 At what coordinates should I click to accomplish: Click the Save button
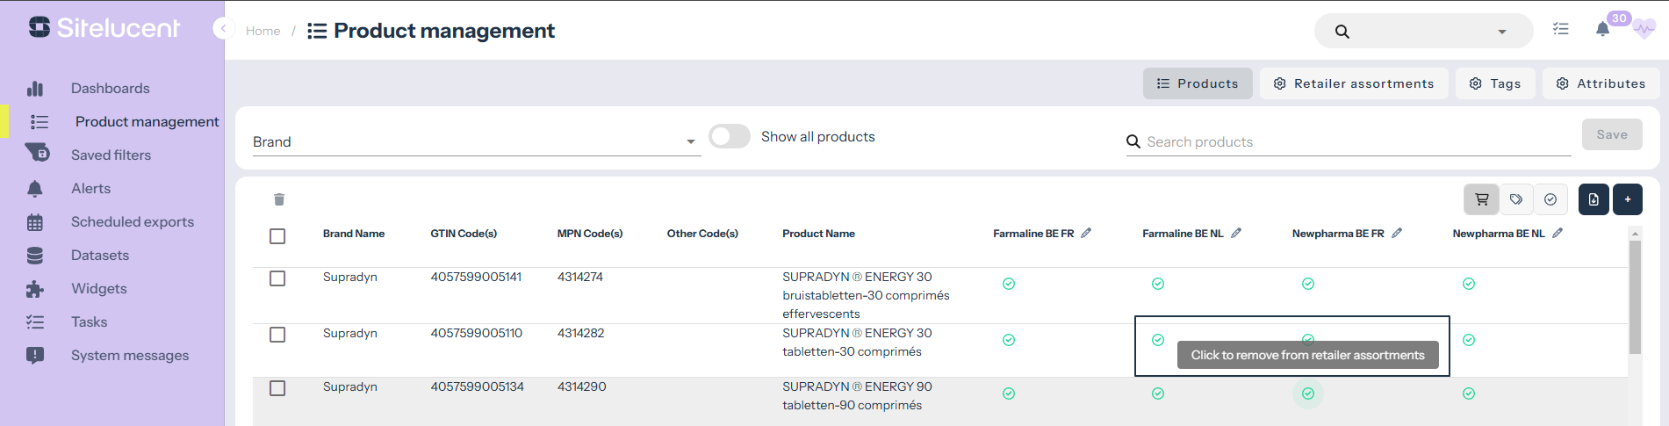point(1611,134)
